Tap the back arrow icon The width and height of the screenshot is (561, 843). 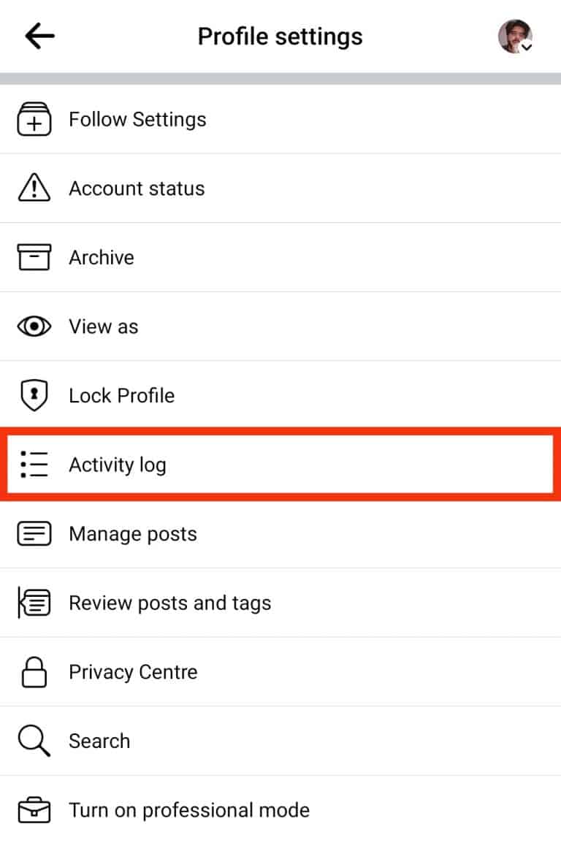(x=39, y=37)
